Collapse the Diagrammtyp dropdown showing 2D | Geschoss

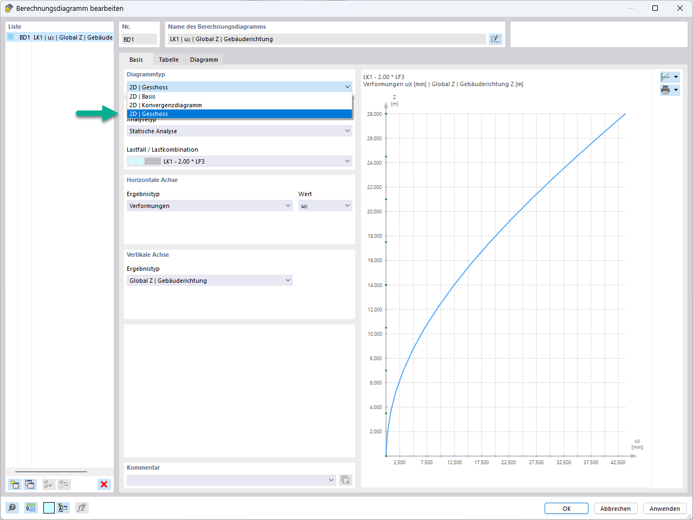(x=239, y=87)
